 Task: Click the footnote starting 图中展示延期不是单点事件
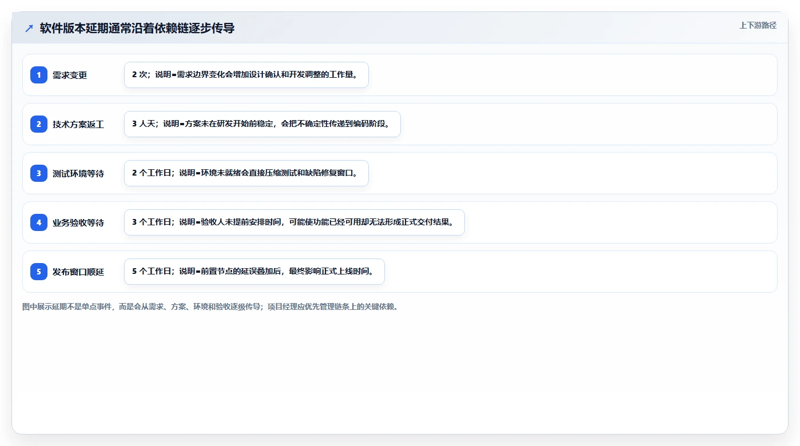(x=212, y=306)
